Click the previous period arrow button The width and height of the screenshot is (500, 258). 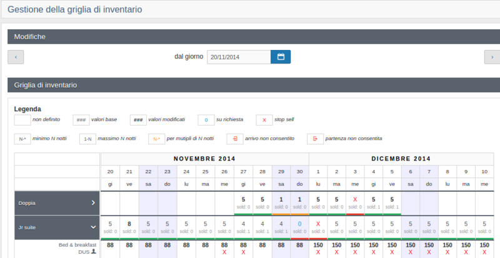click(x=16, y=57)
